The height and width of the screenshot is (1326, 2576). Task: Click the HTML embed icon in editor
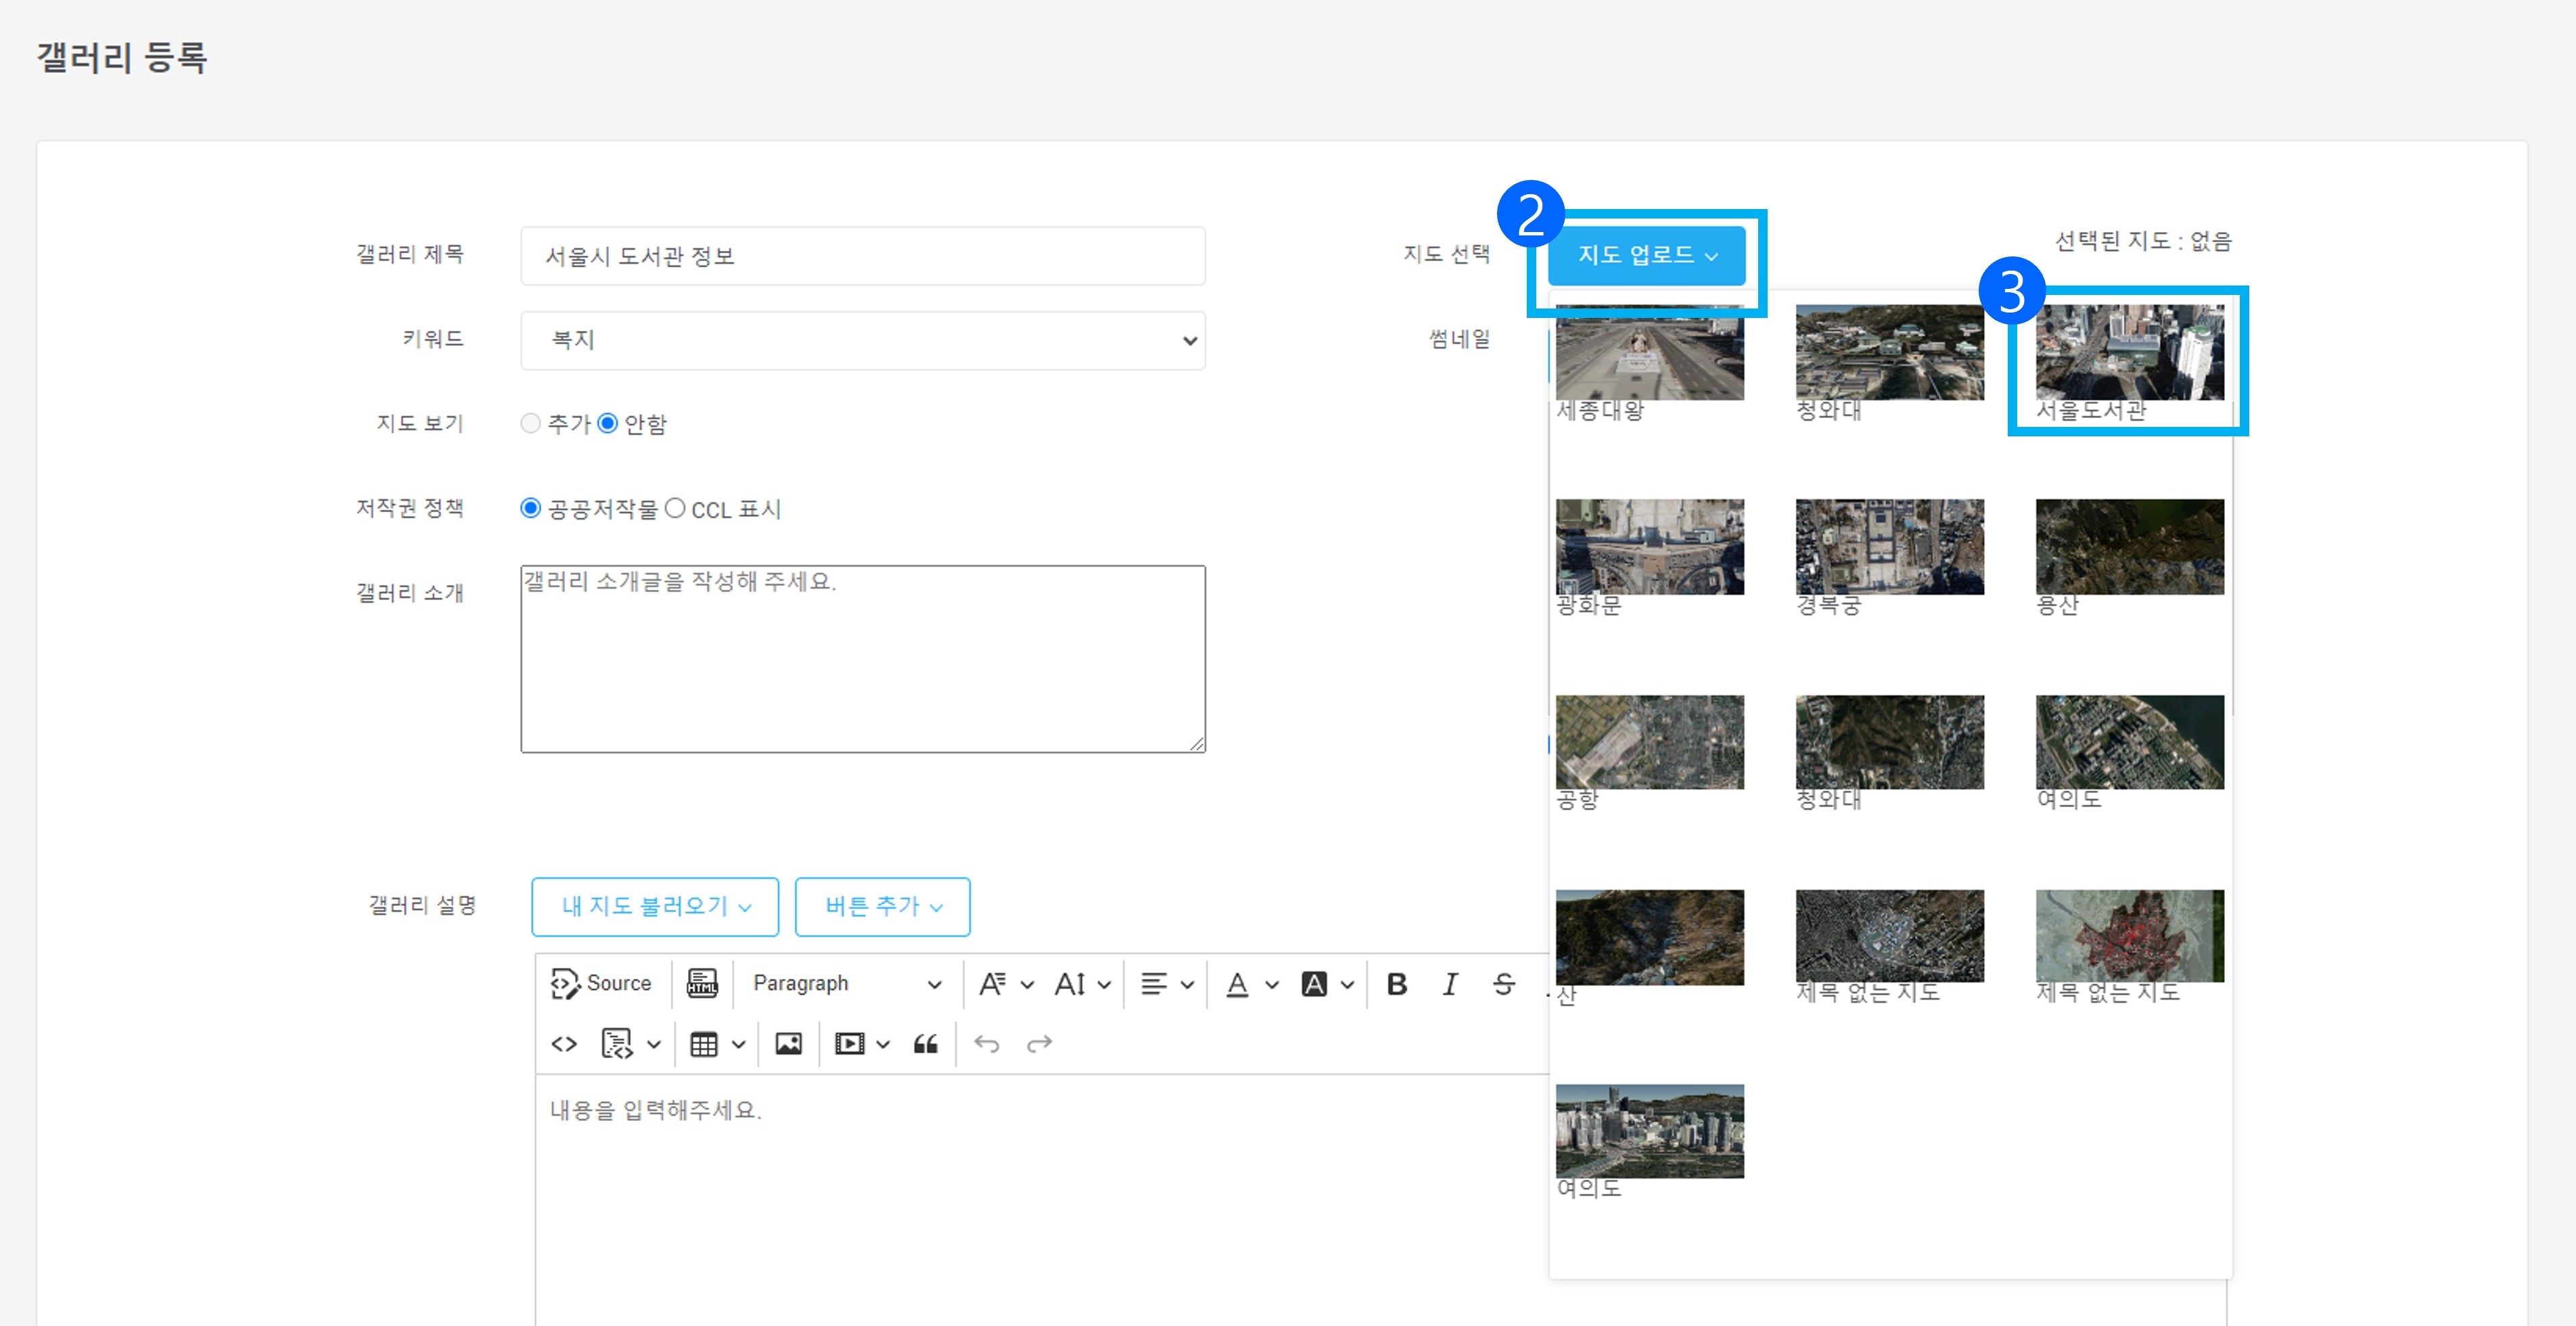702,984
